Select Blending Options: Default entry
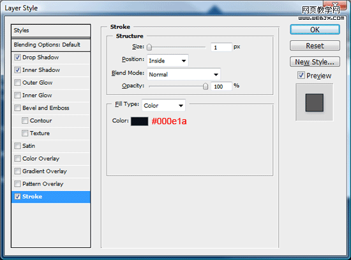Screen dimensions: 351x260 [x=51, y=45]
